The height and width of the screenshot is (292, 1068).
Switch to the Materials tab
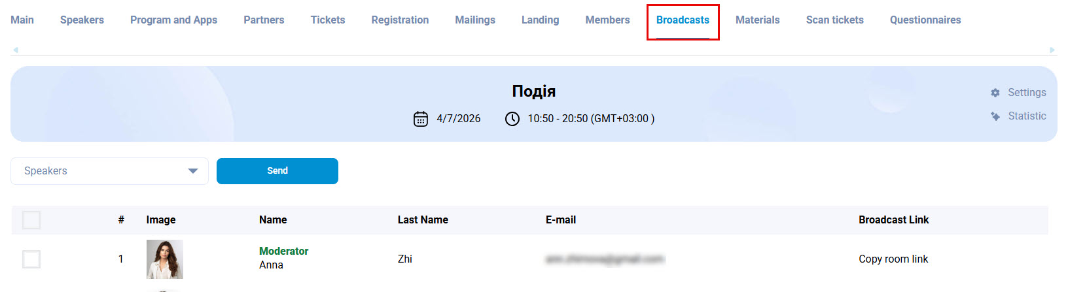point(757,20)
